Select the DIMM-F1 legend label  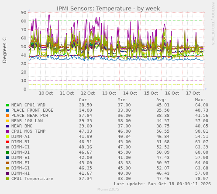(21, 163)
